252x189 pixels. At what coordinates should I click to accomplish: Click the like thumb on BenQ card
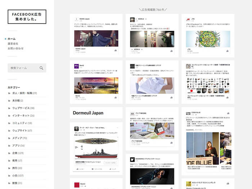pyautogui.click(x=116, y=97)
